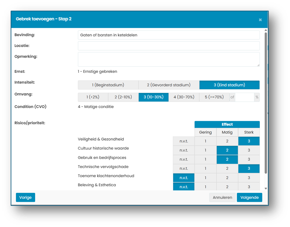
Task: Choose Omvang 3 (10-30%)
Action: pos(154,97)
